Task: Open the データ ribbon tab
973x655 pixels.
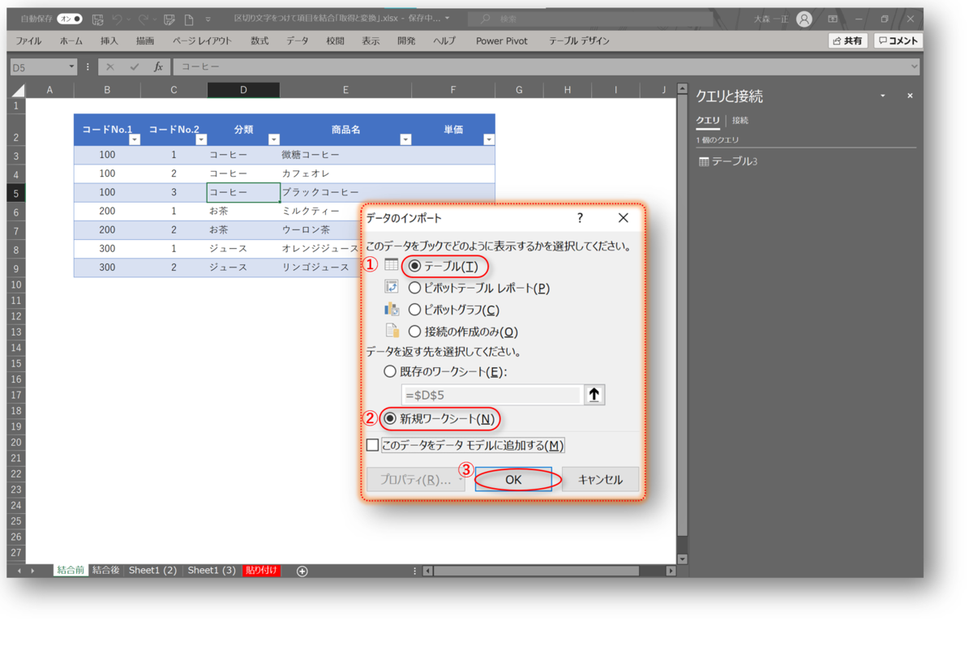Action: pyautogui.click(x=297, y=41)
